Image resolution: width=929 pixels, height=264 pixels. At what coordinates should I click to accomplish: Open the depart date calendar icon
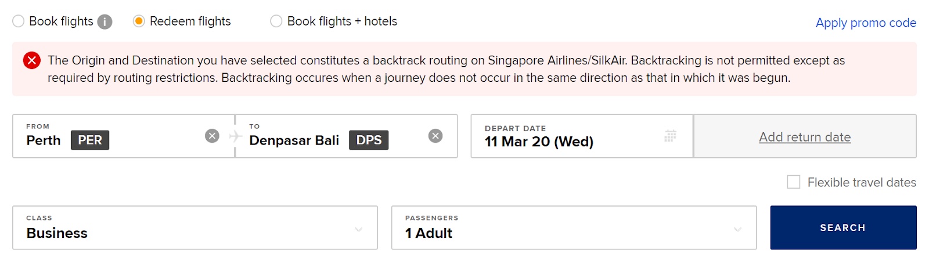[x=670, y=136]
